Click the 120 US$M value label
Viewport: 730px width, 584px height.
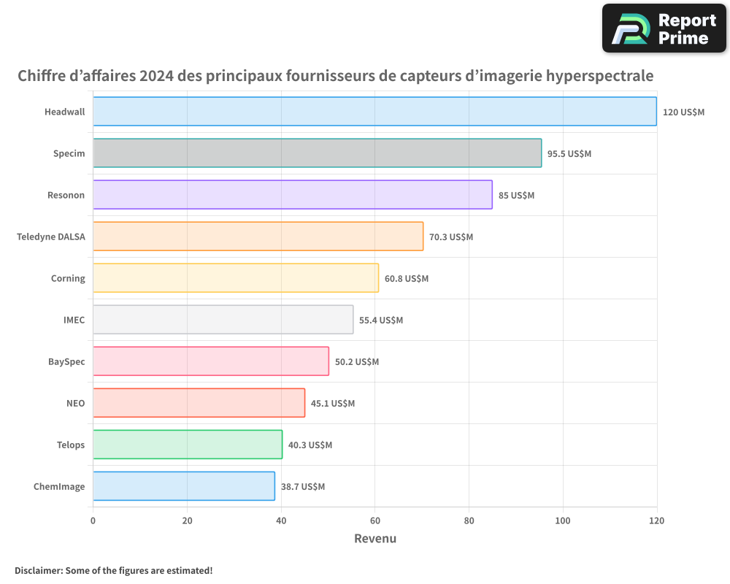tap(683, 112)
